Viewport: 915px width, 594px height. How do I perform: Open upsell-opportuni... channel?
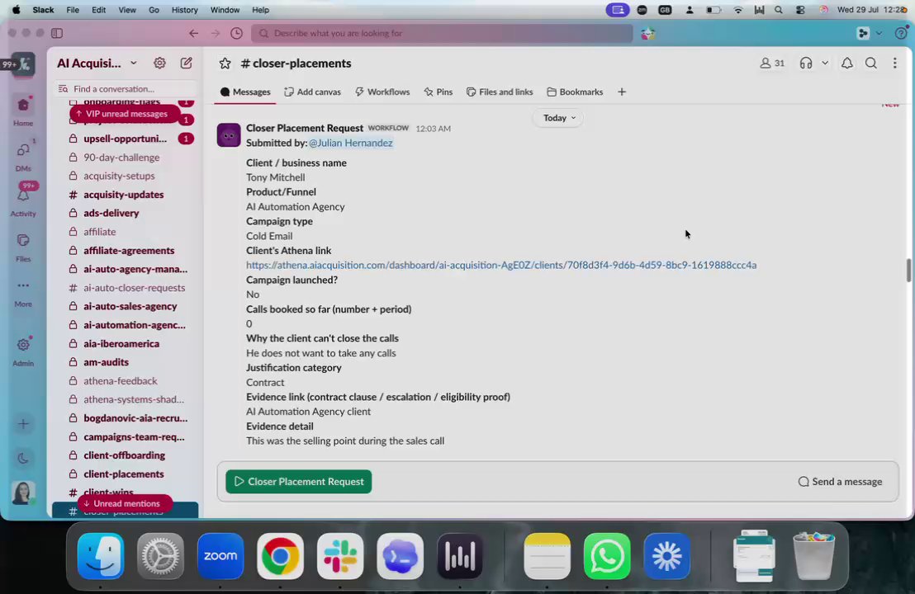[125, 139]
